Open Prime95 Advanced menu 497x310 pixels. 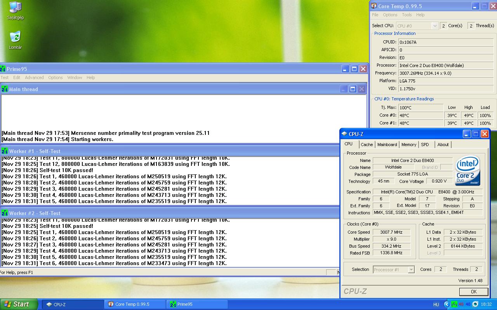34,77
